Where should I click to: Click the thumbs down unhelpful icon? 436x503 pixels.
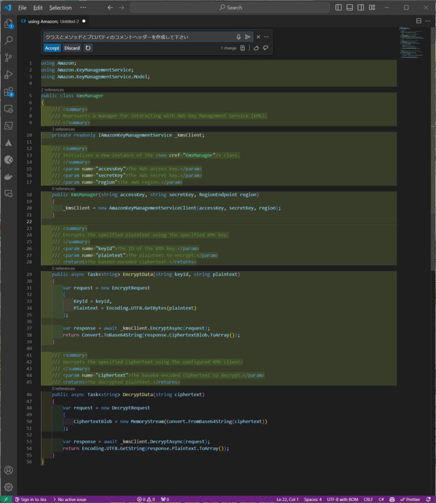pos(266,48)
